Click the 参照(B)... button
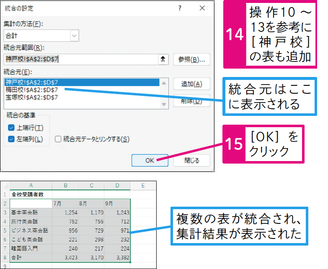 191,60
